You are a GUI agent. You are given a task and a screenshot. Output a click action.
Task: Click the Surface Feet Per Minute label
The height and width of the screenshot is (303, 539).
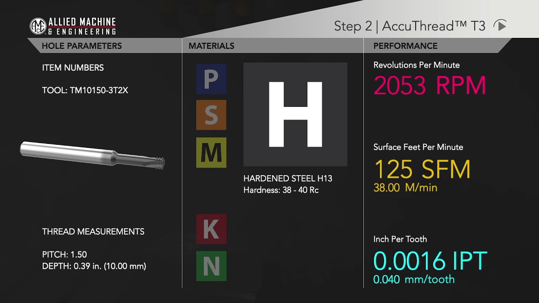tap(418, 147)
